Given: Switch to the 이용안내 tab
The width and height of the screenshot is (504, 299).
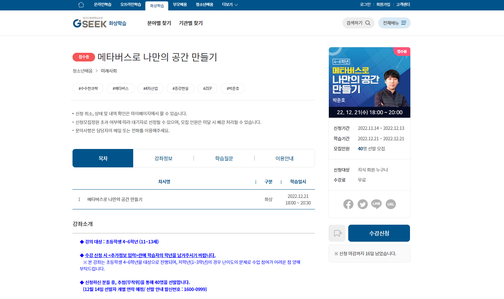Looking at the screenshot, I should pos(284,158).
